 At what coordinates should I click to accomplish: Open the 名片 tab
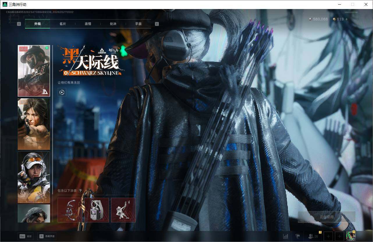tap(63, 24)
